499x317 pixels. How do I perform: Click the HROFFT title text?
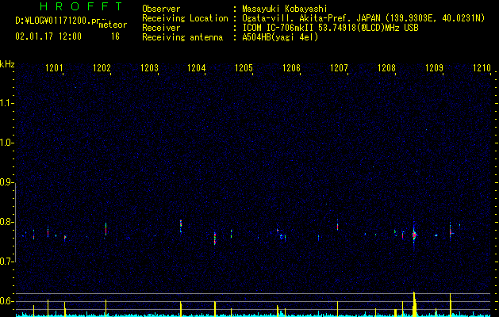[x=81, y=6]
